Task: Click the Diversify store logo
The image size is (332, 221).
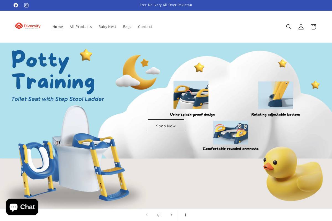Action: point(28,26)
